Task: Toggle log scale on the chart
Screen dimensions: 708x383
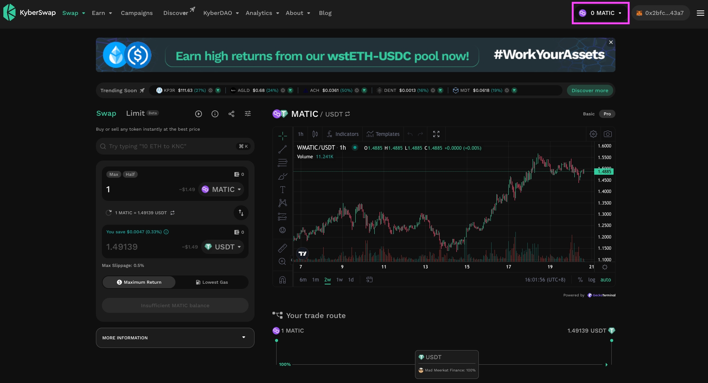Action: pyautogui.click(x=592, y=280)
